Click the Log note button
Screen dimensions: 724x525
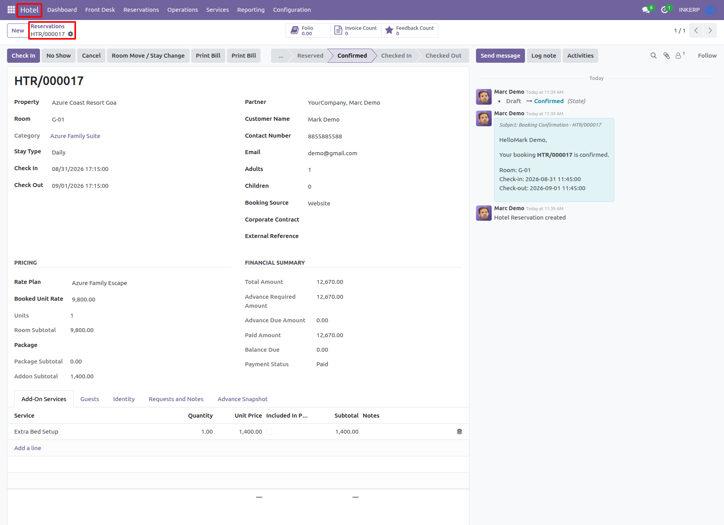coord(544,56)
